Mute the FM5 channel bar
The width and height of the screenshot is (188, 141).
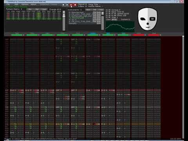[x=78, y=35]
